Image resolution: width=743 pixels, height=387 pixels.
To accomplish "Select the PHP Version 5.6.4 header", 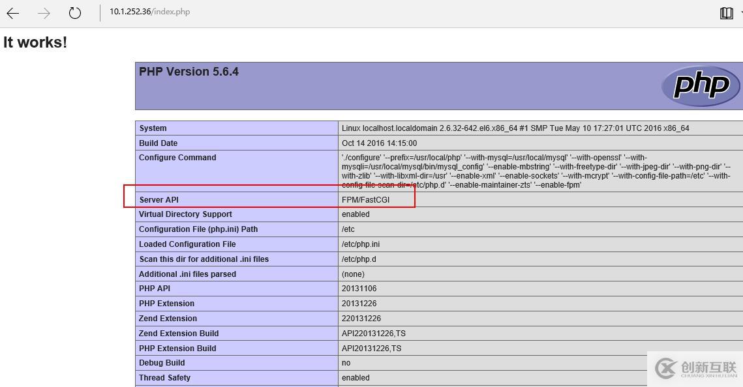I will pyautogui.click(x=189, y=71).
